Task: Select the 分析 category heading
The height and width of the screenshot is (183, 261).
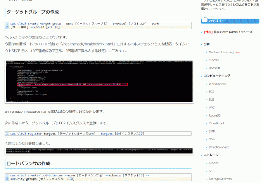Action: pyautogui.click(x=207, y=44)
